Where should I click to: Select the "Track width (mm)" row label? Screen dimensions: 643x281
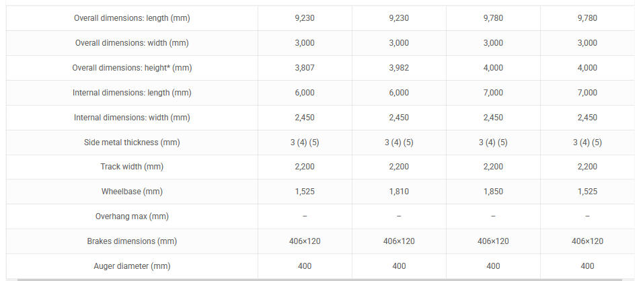coord(132,167)
